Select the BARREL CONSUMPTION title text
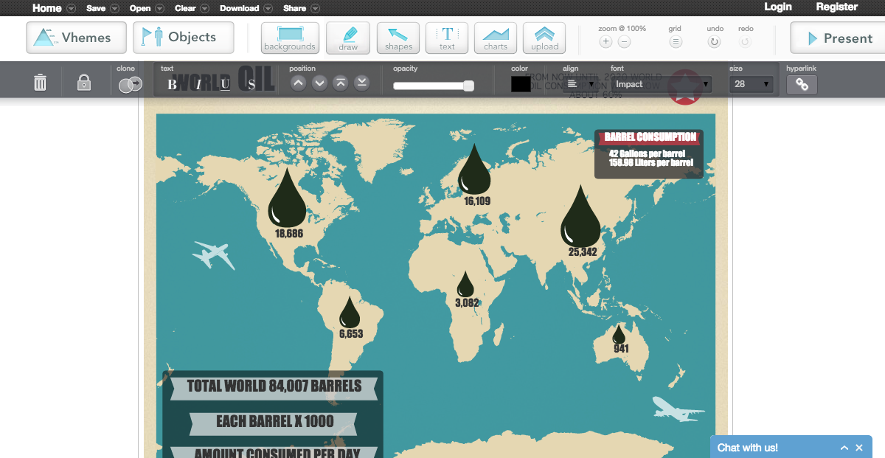 [649, 136]
